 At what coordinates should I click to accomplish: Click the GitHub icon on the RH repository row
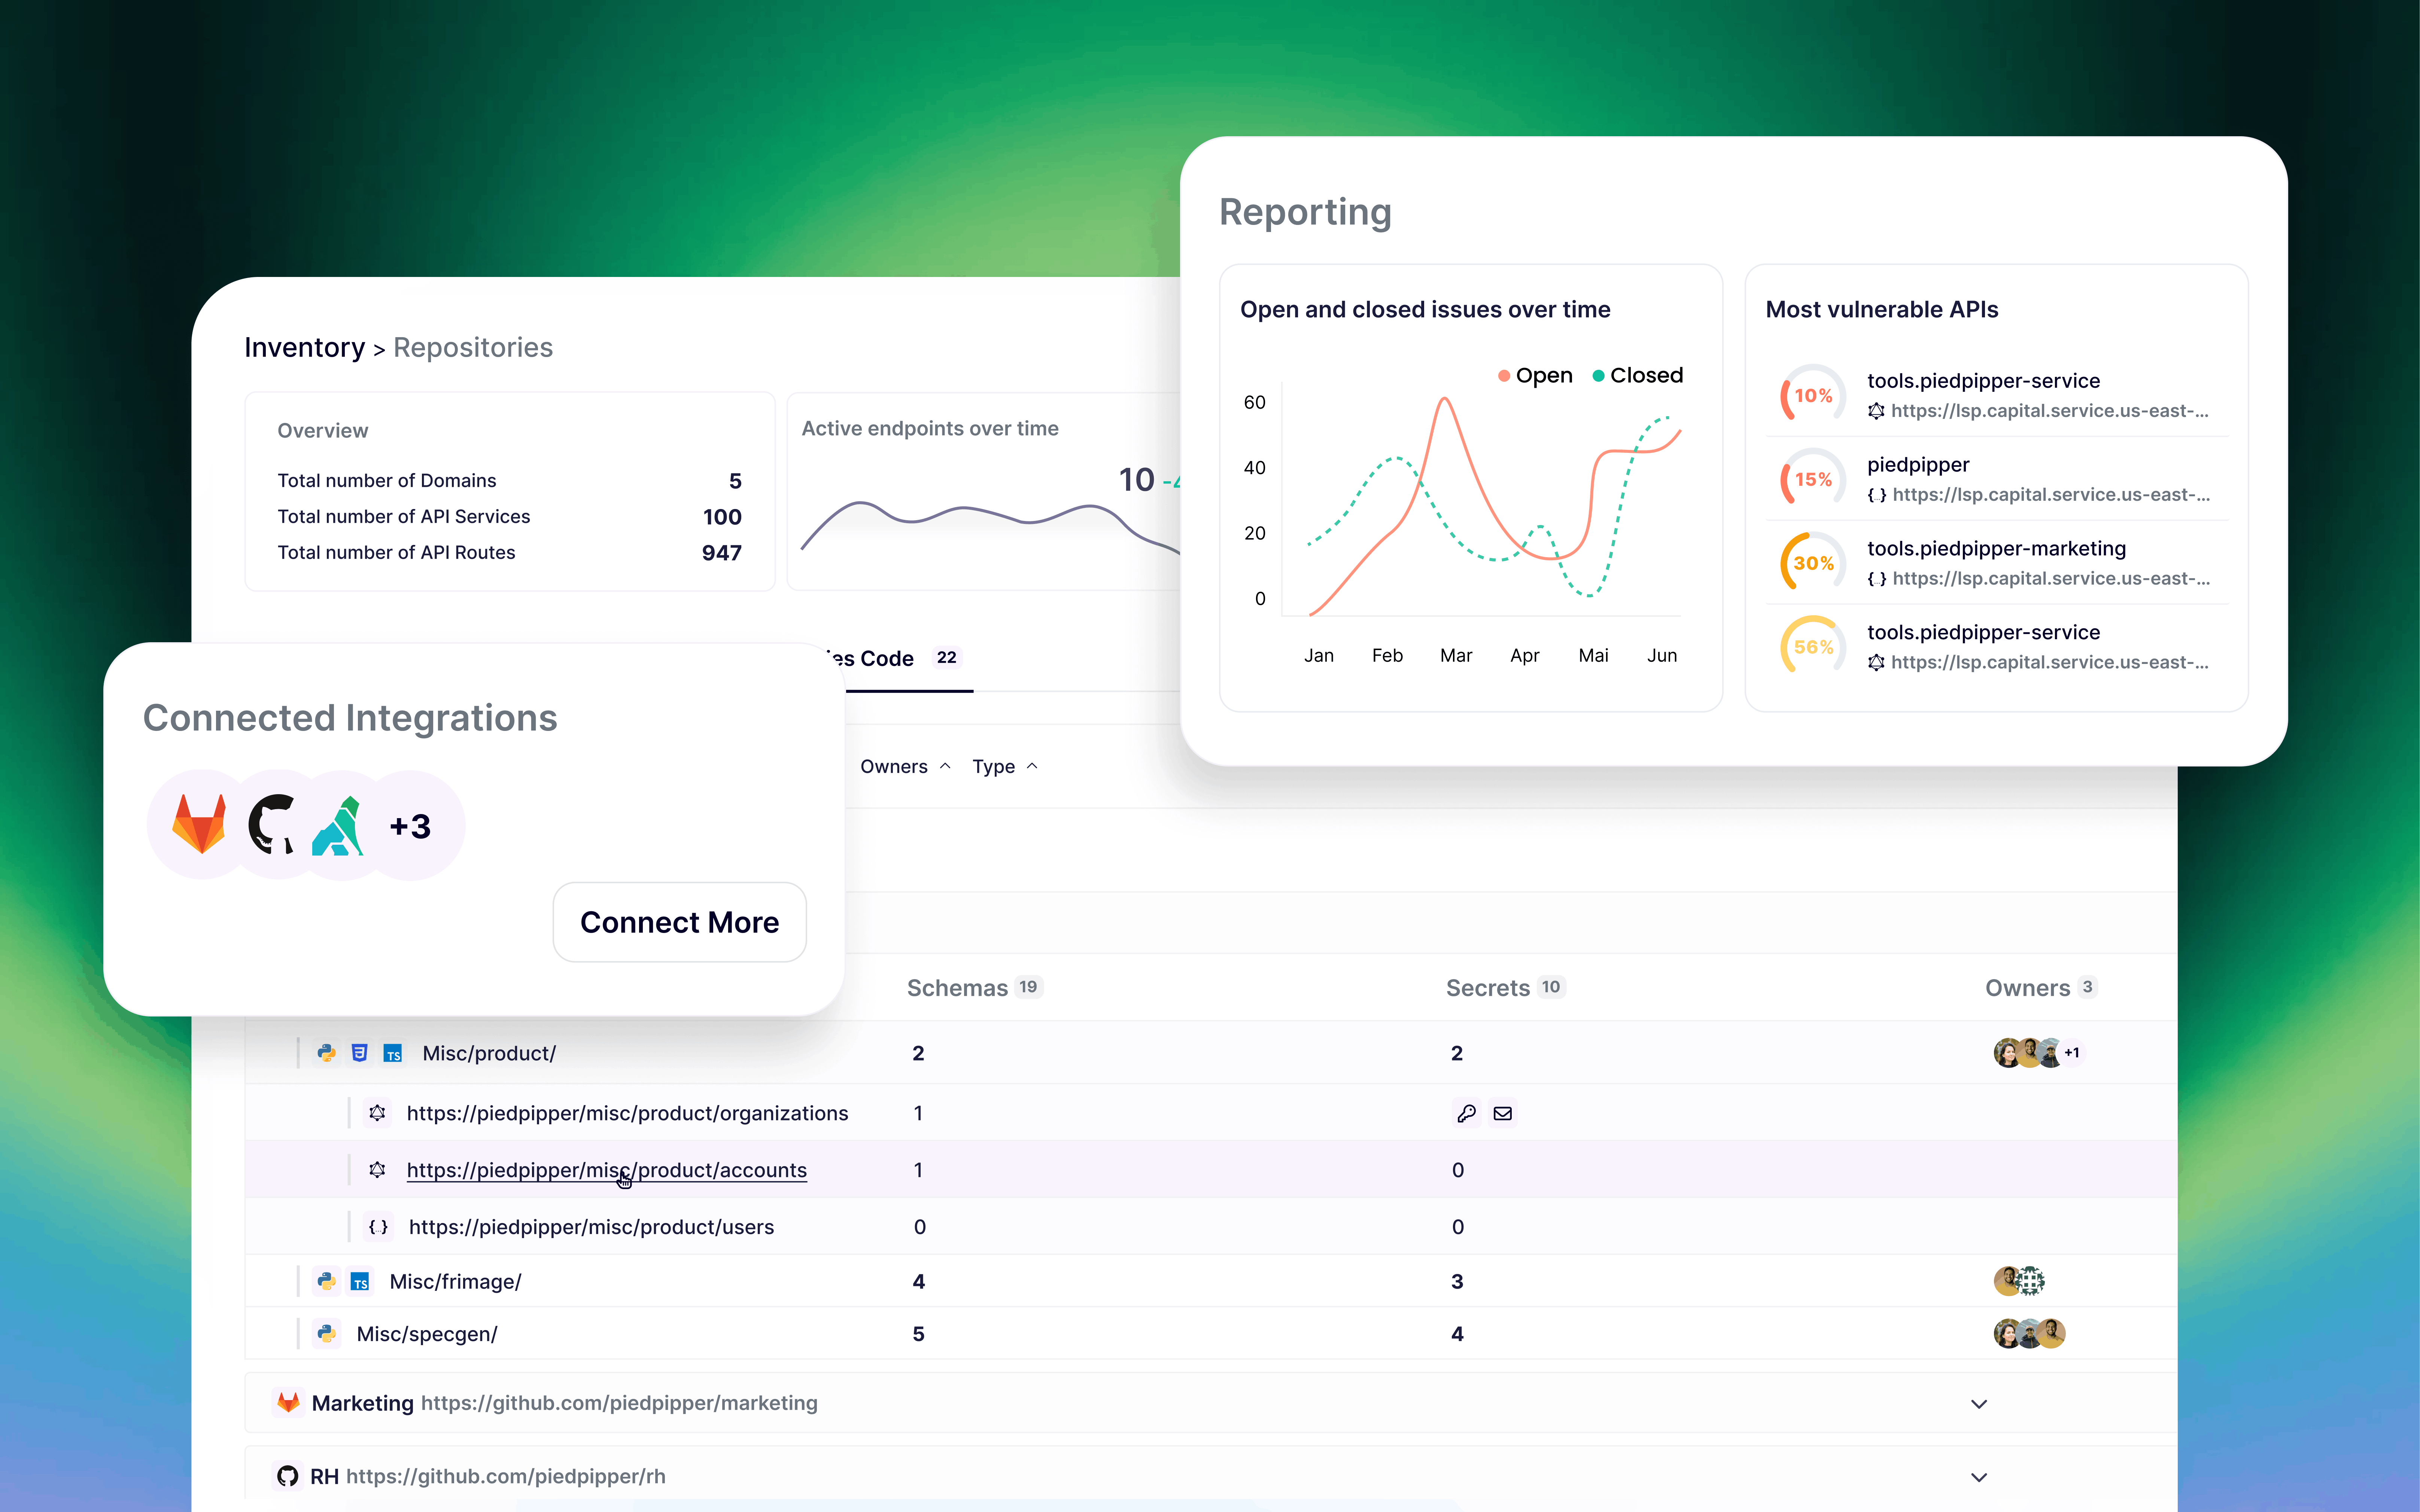(x=288, y=1476)
